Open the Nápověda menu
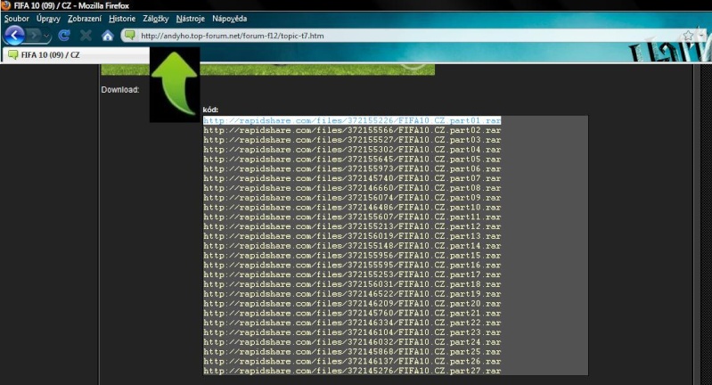This screenshot has width=712, height=385. [x=229, y=19]
